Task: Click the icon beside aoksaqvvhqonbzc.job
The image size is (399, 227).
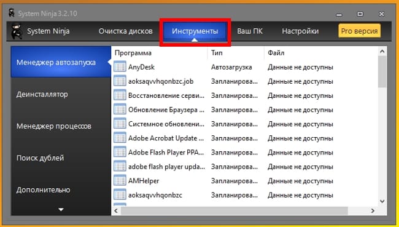Action: coord(120,81)
